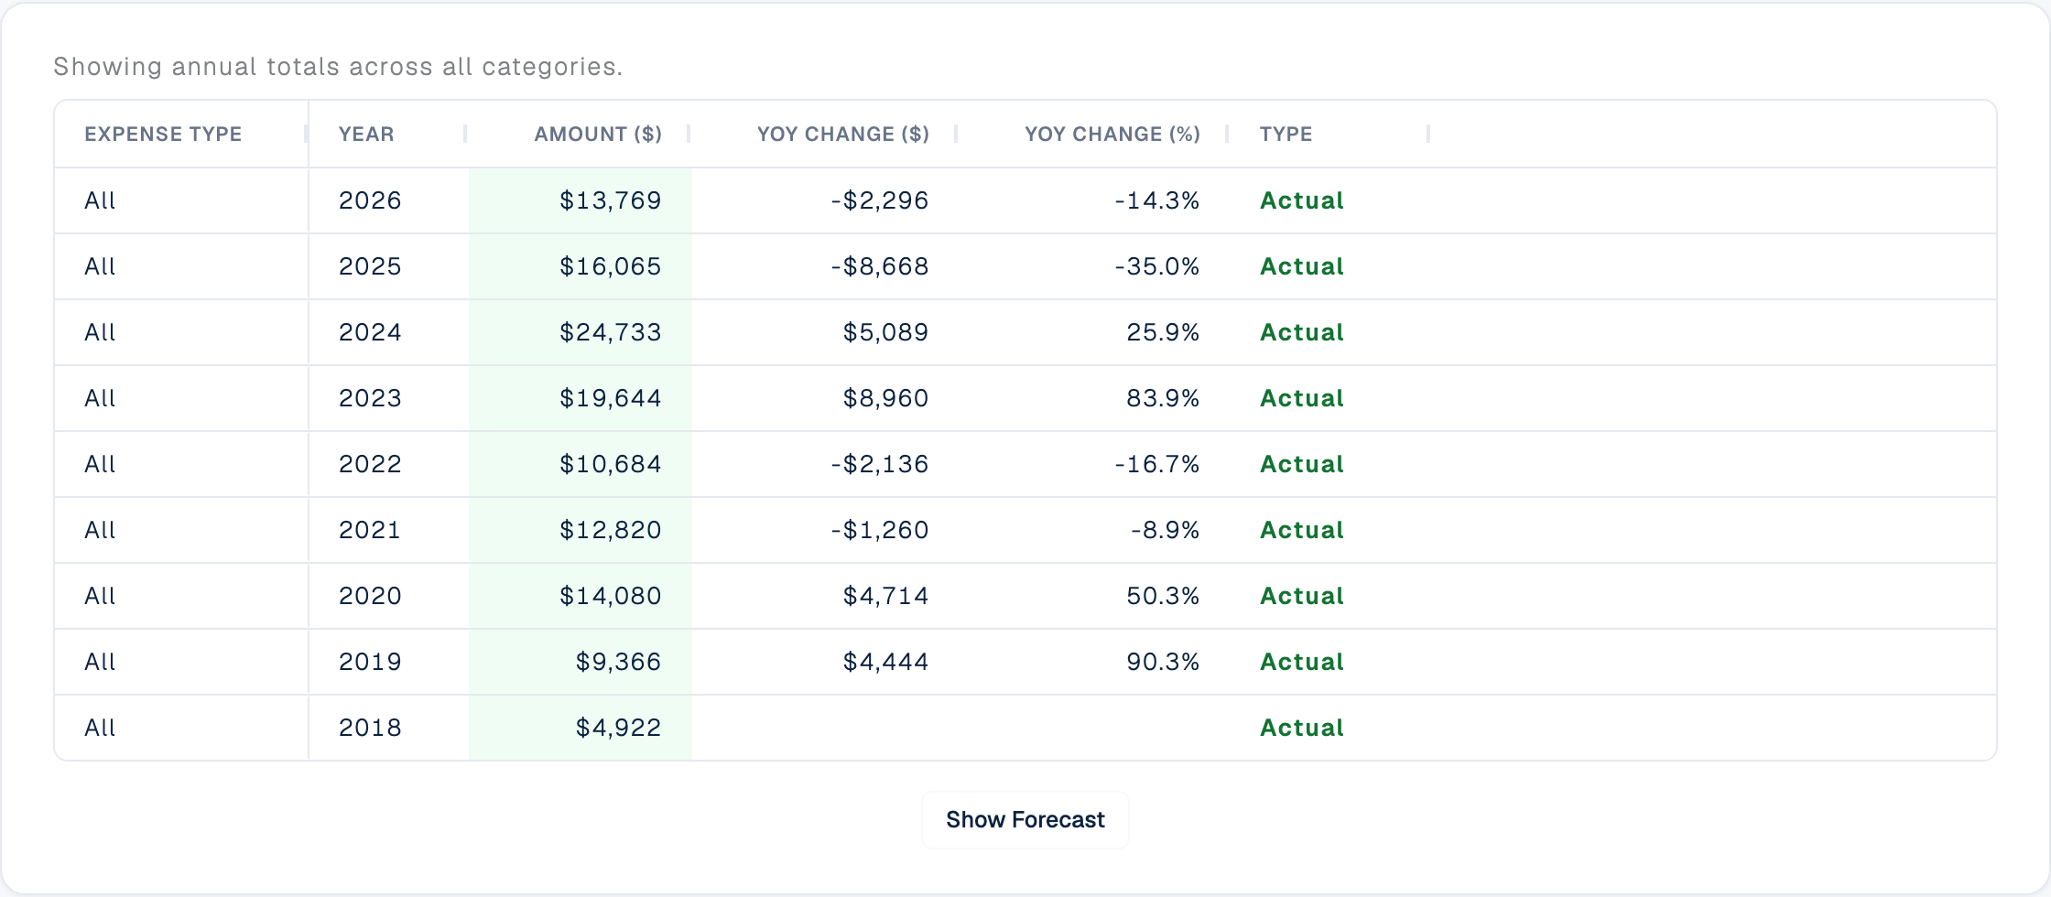Click the Actual label in the 2018 row
Viewport: 2051px width, 897px height.
click(x=1301, y=728)
